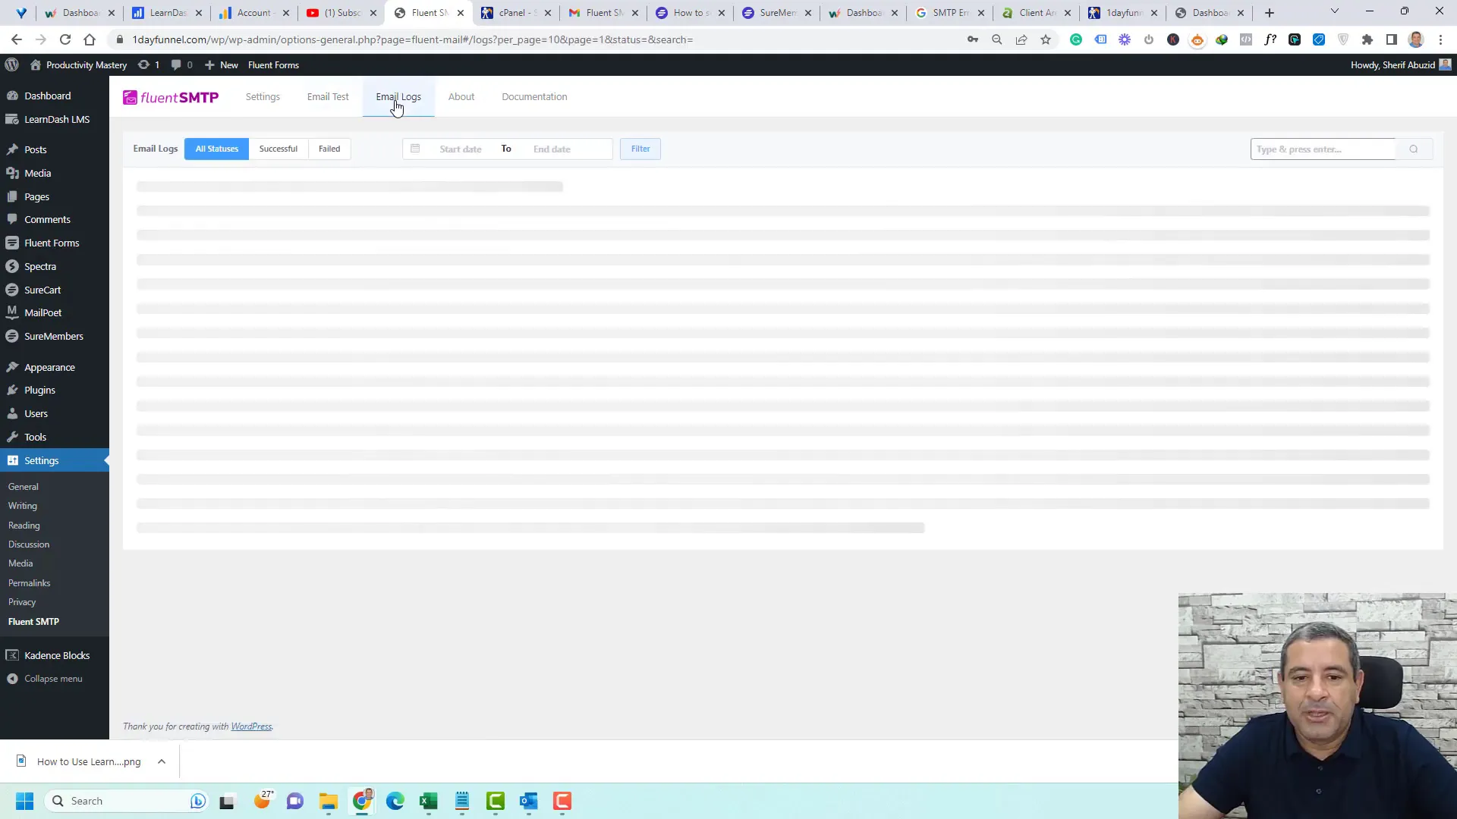The height and width of the screenshot is (819, 1457).
Task: Switch to the Settings tab
Action: [262, 96]
